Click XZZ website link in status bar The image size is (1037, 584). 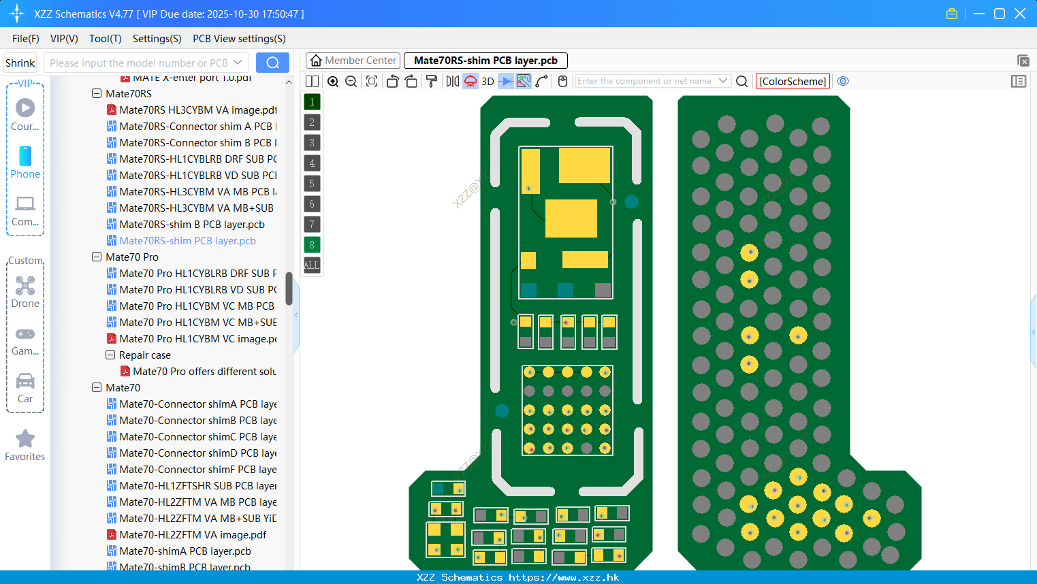564,577
